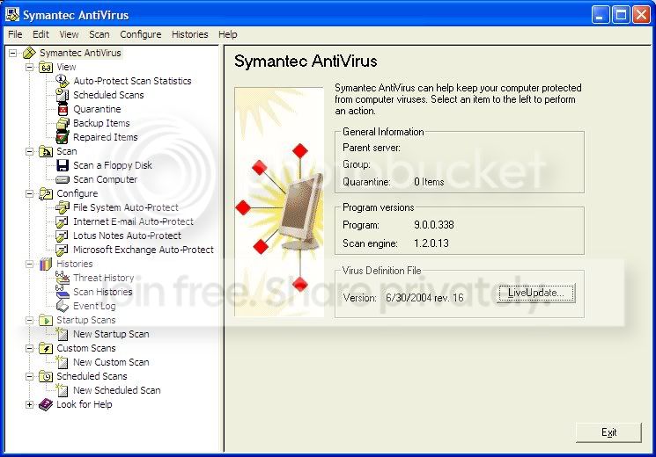The height and width of the screenshot is (457, 656).
Task: Select the Scan Computer label
Action: click(x=106, y=179)
